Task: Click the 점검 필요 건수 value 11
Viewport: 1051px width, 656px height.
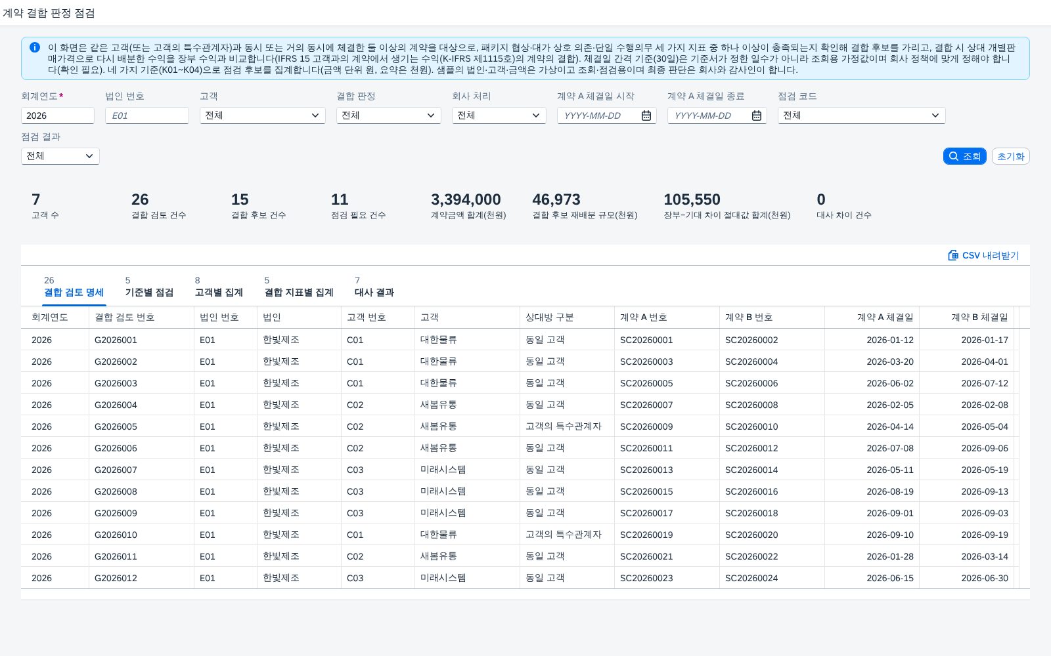Action: point(340,199)
